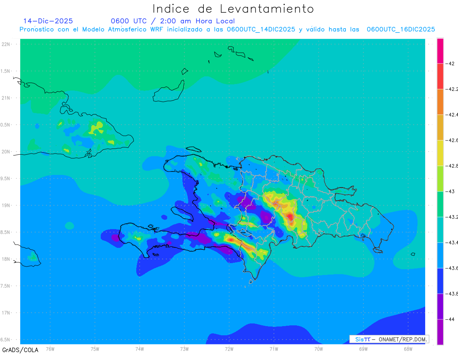
Task: Click the "19N" latitude label
Action: point(6,205)
